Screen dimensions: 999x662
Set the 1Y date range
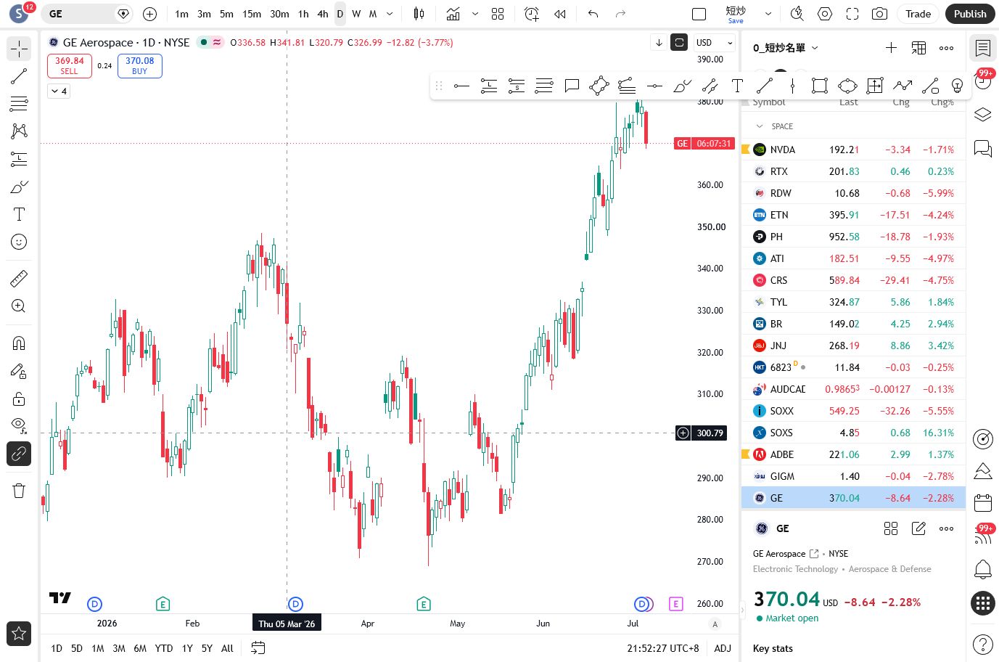187,648
